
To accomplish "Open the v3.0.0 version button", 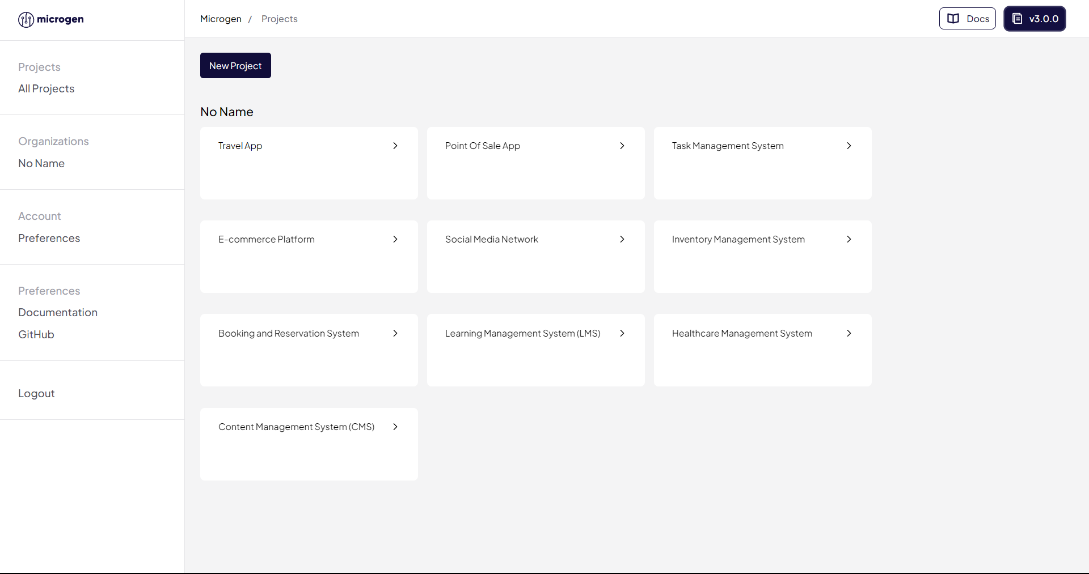I will click(1035, 19).
